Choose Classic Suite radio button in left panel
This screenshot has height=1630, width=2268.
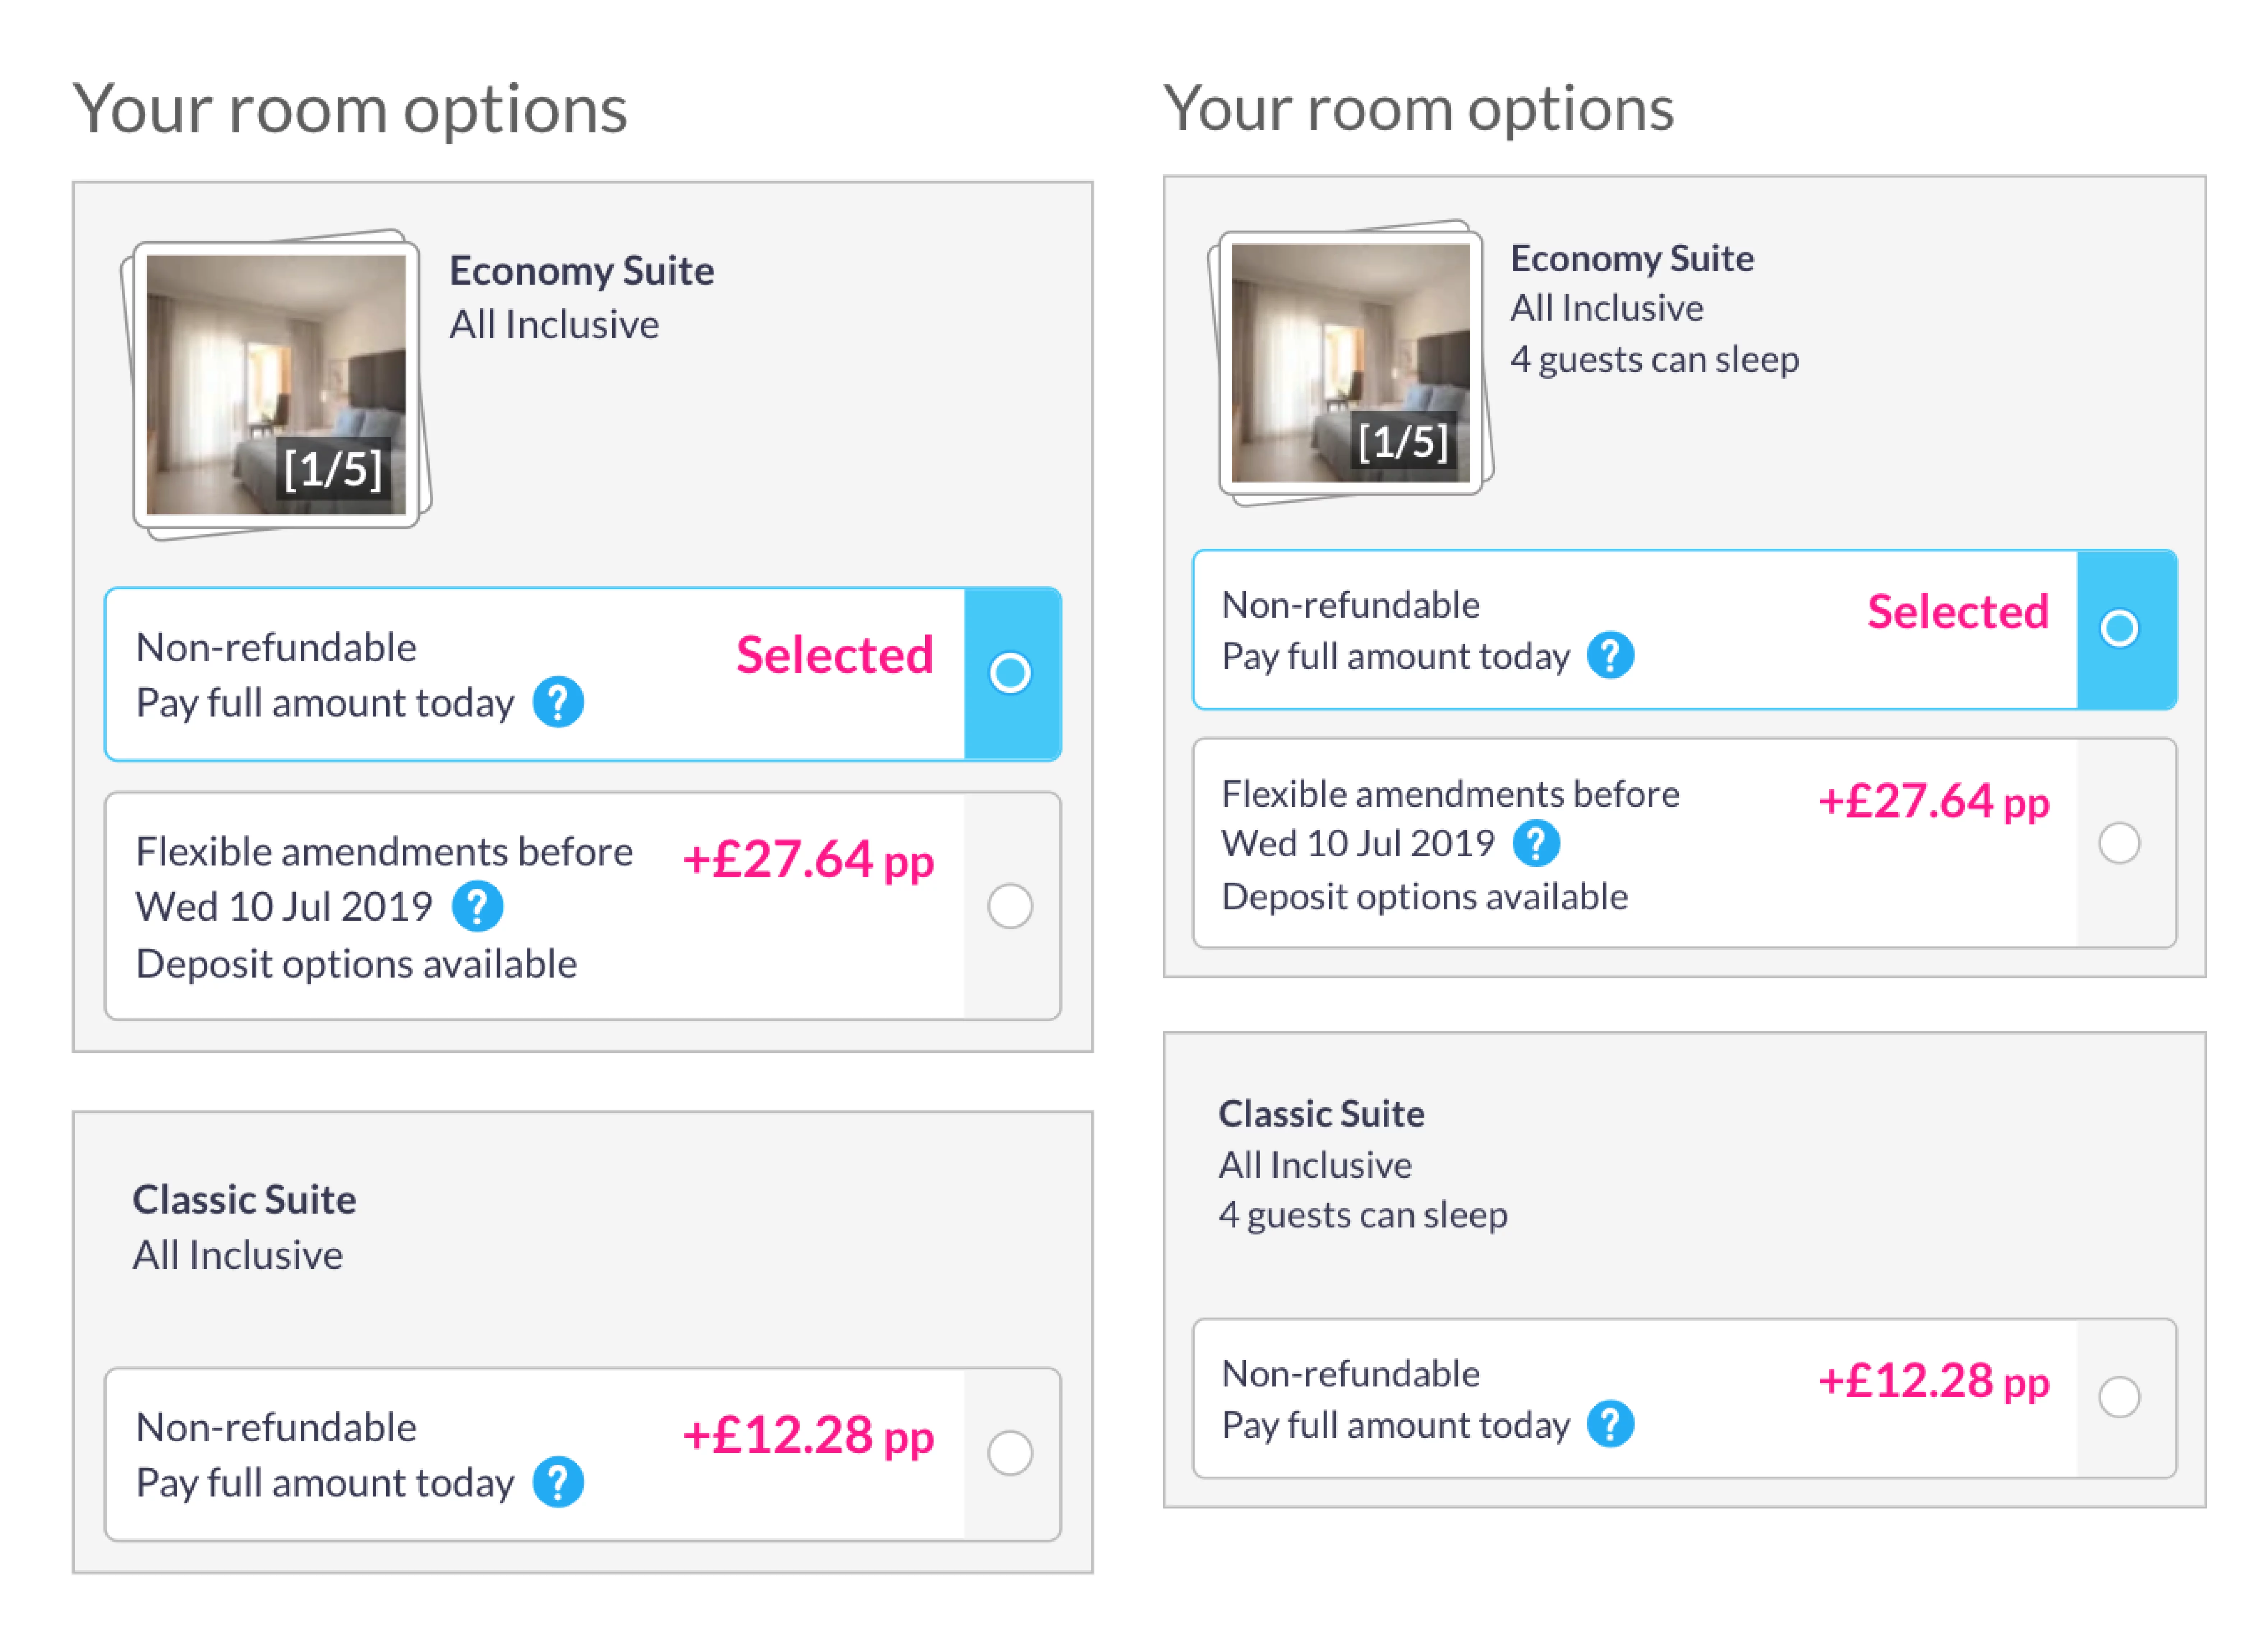(1010, 1453)
